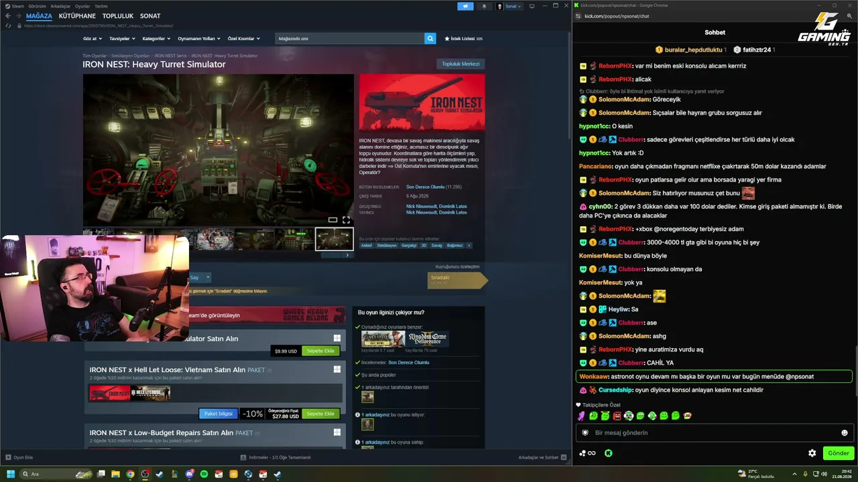The image size is (858, 482).
Task: Click the Paket bilgisi button
Action: click(x=219, y=414)
